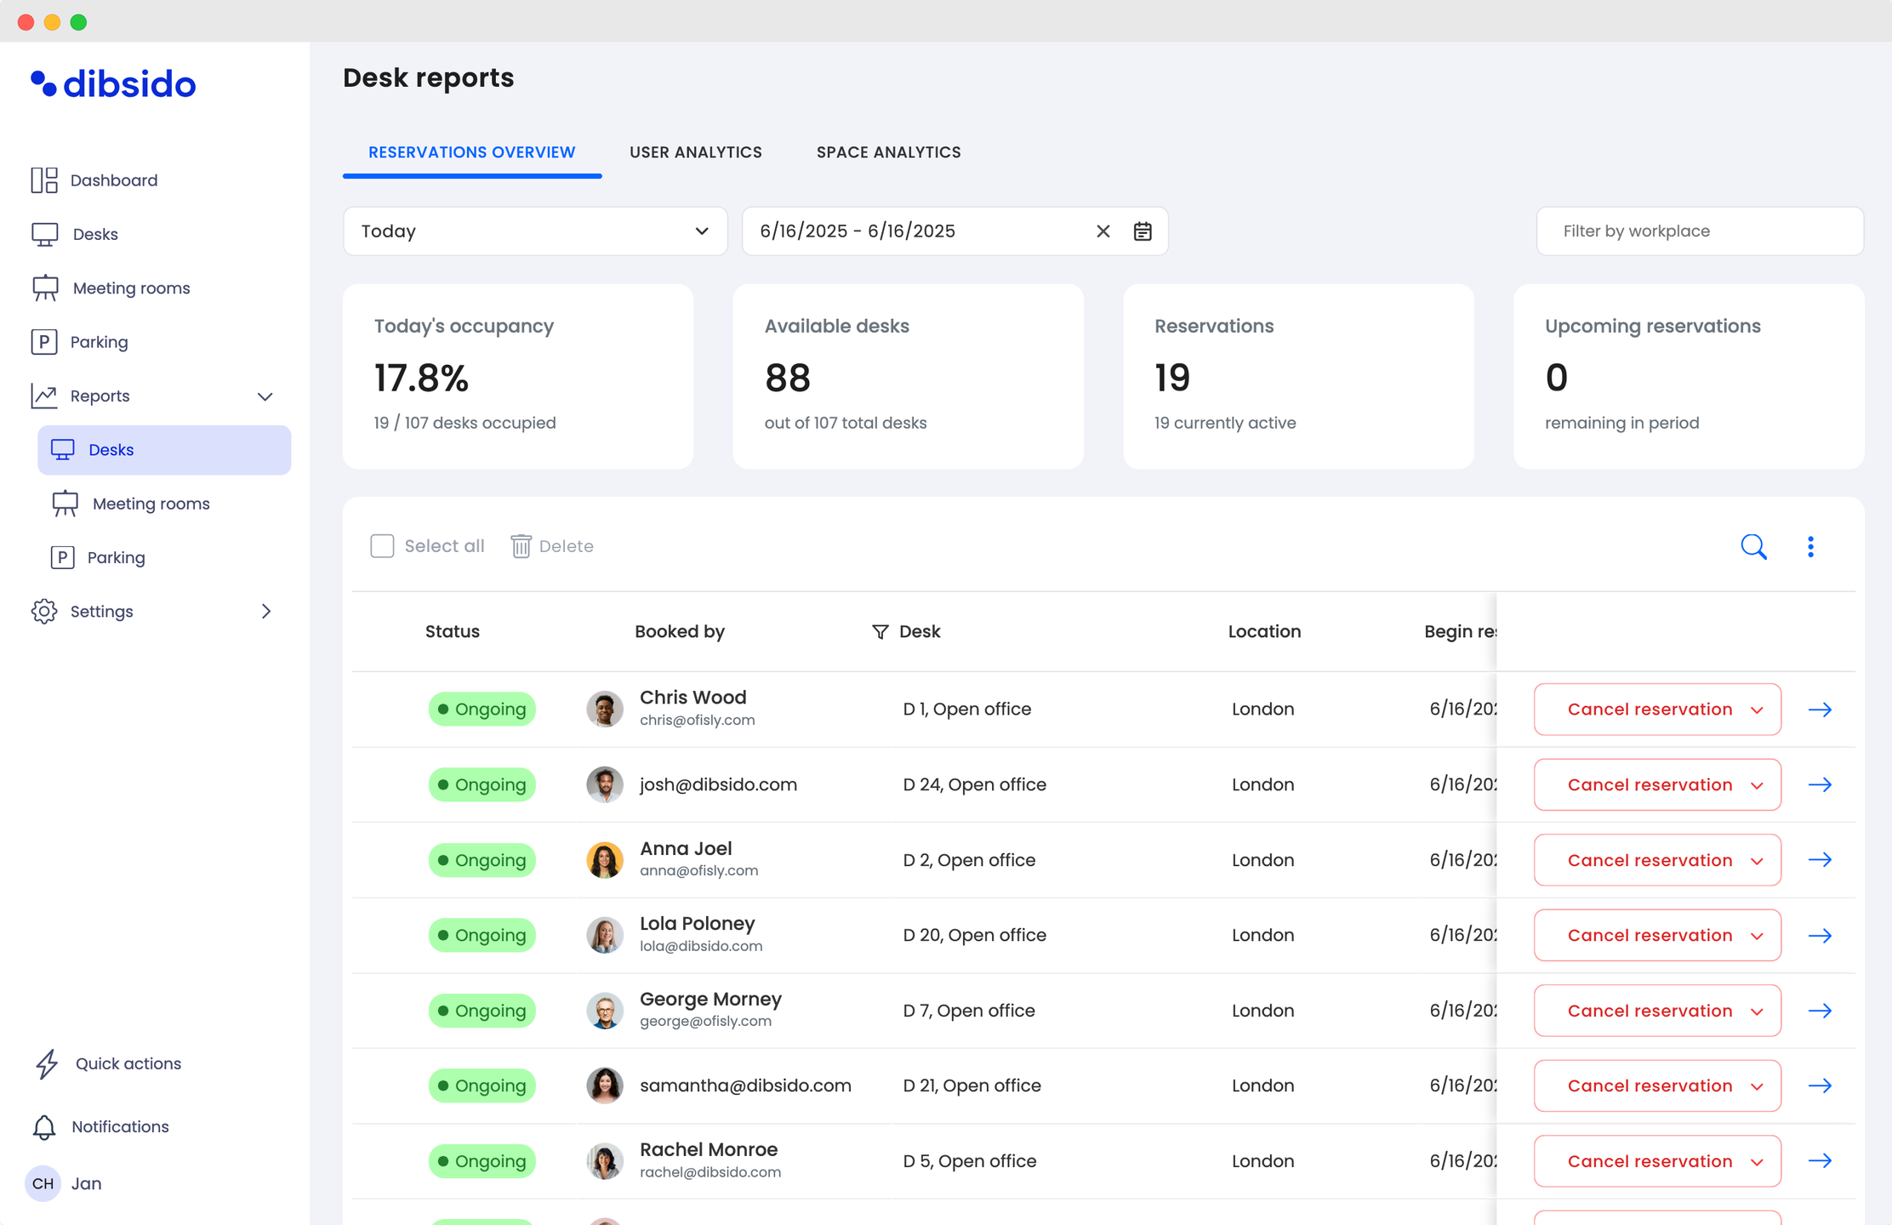Clear the date range with X icon
The image size is (1892, 1225).
(x=1103, y=231)
